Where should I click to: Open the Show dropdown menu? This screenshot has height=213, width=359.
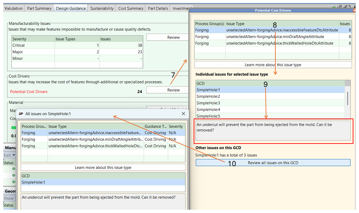[x=10, y=198]
